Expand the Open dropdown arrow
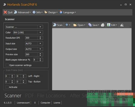Image resolution: width=135 pixels, height=107 pixels. (85, 25)
